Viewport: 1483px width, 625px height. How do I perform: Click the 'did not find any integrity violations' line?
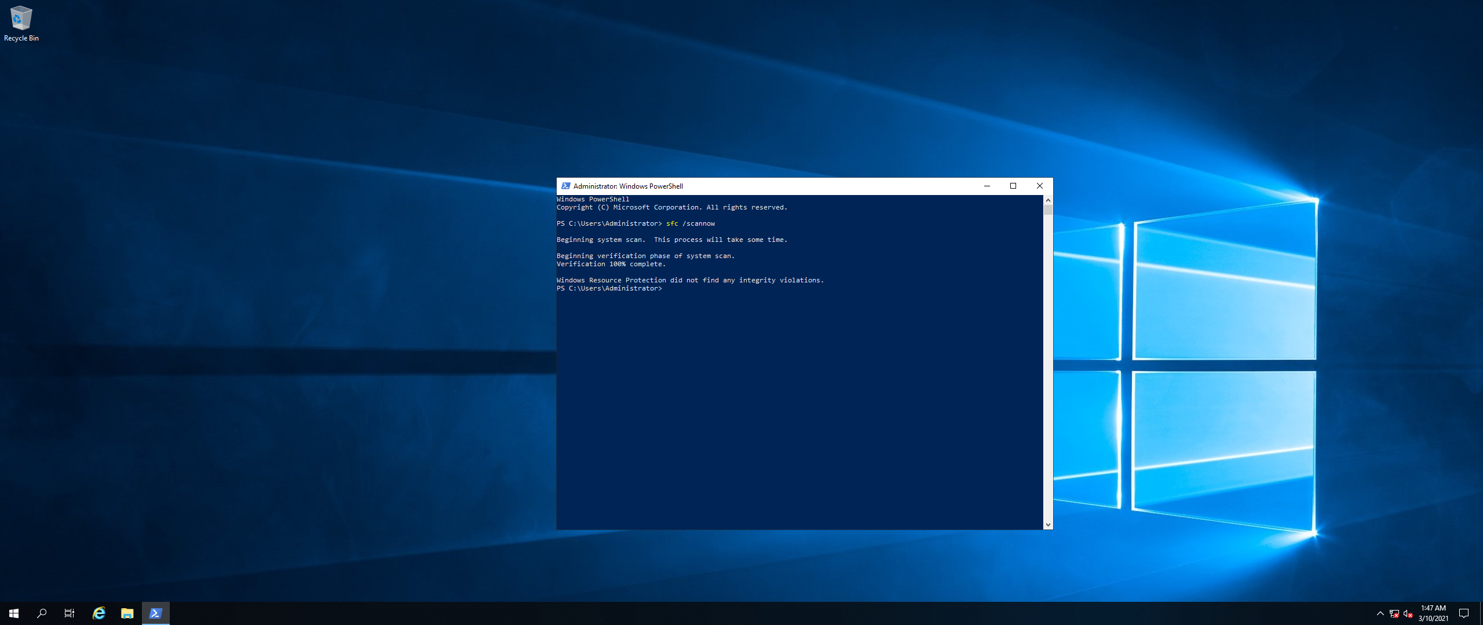[x=690, y=280]
